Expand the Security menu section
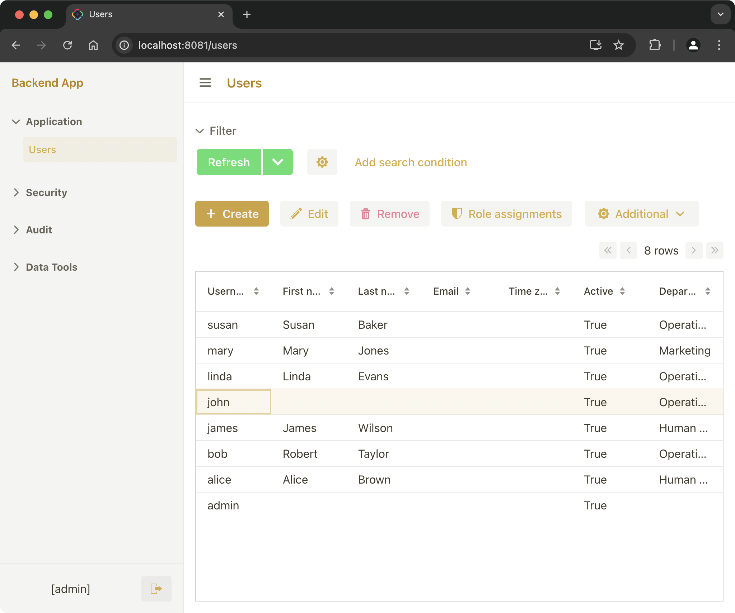The height and width of the screenshot is (613, 735). [x=46, y=193]
